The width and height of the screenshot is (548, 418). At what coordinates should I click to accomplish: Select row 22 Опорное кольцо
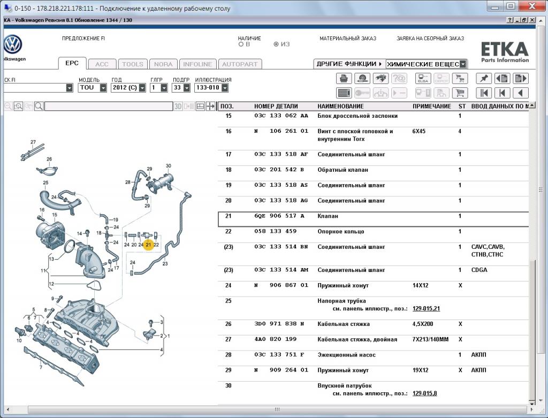coord(373,234)
